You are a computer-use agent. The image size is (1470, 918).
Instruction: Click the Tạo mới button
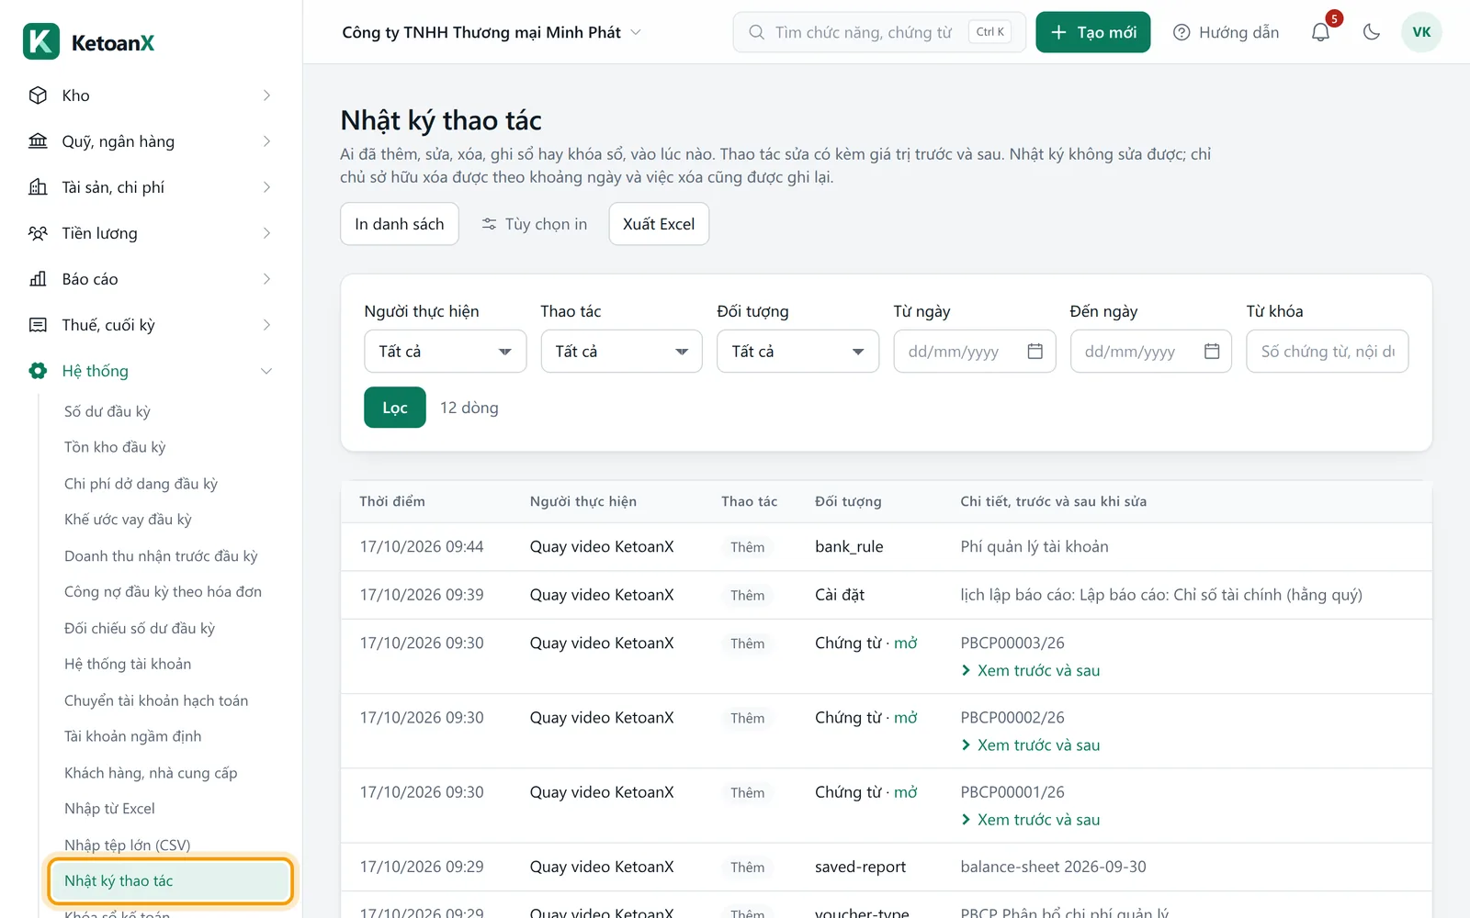1093,32
